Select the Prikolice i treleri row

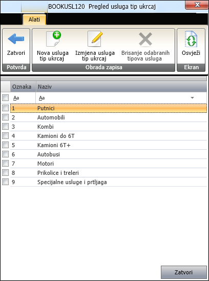(x=109, y=173)
